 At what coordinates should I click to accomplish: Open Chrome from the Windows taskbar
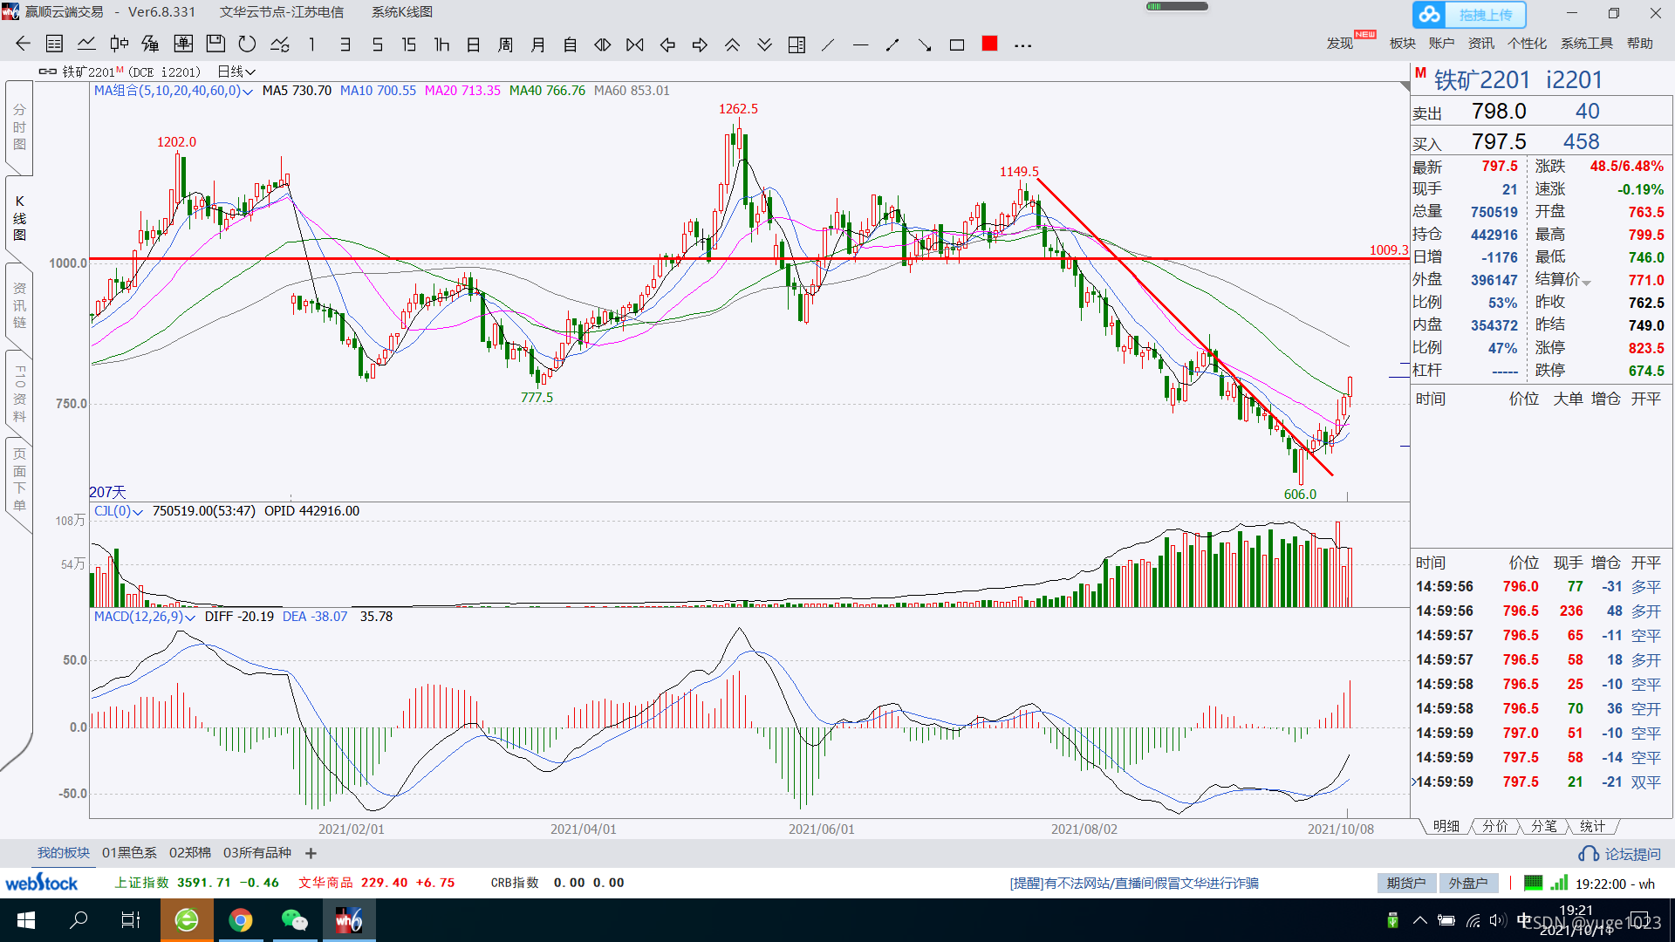(241, 920)
